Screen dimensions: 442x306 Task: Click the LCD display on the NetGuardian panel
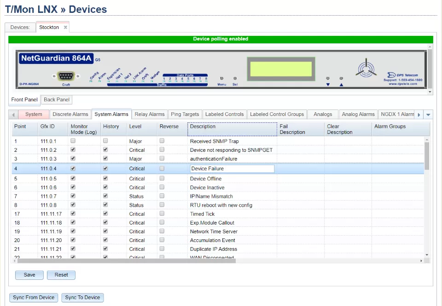pyautogui.click(x=281, y=68)
